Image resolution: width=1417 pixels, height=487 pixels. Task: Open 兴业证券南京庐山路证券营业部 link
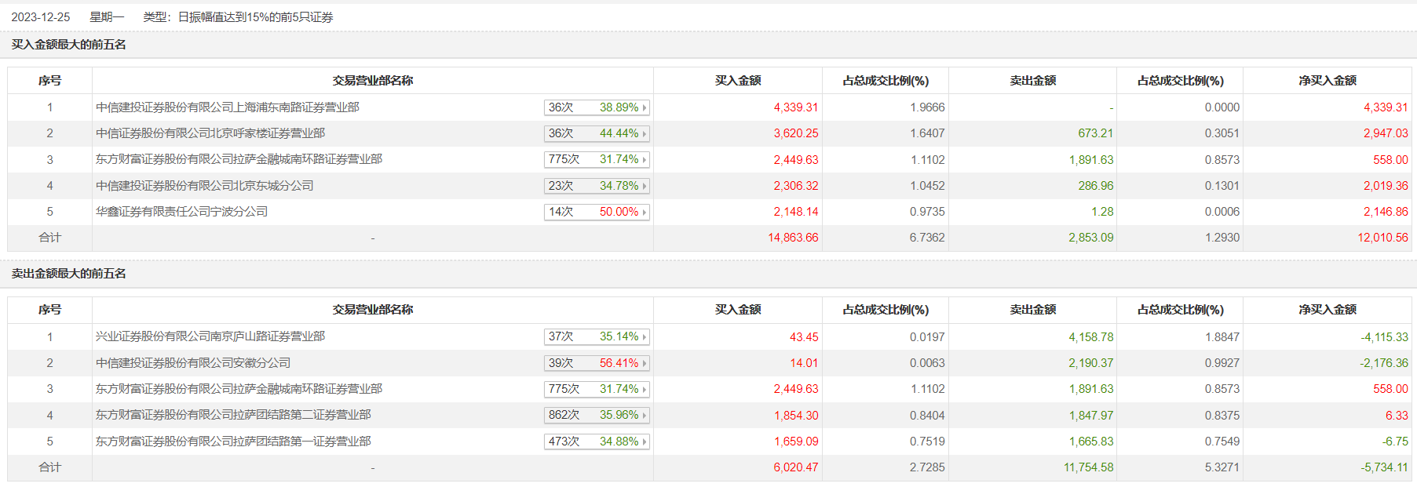[x=210, y=336]
